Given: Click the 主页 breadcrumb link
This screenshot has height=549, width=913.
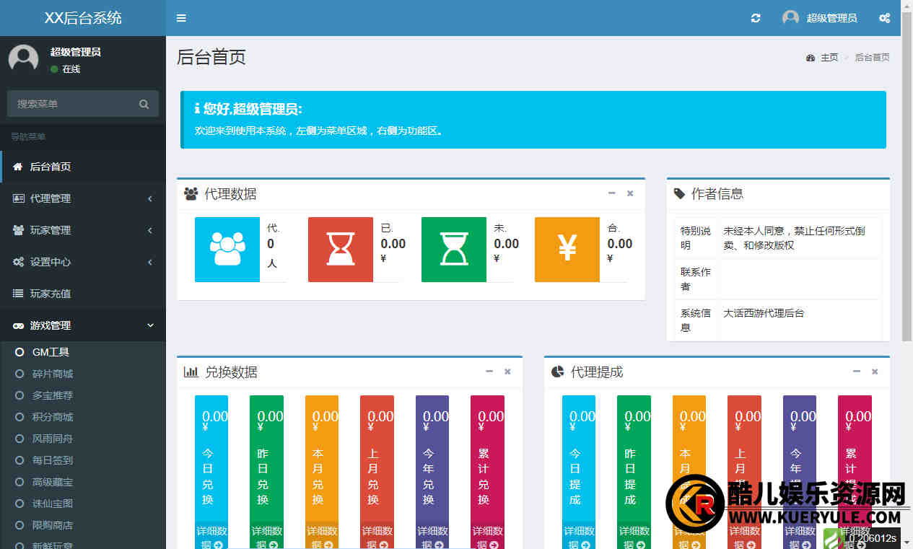Looking at the screenshot, I should pos(829,58).
